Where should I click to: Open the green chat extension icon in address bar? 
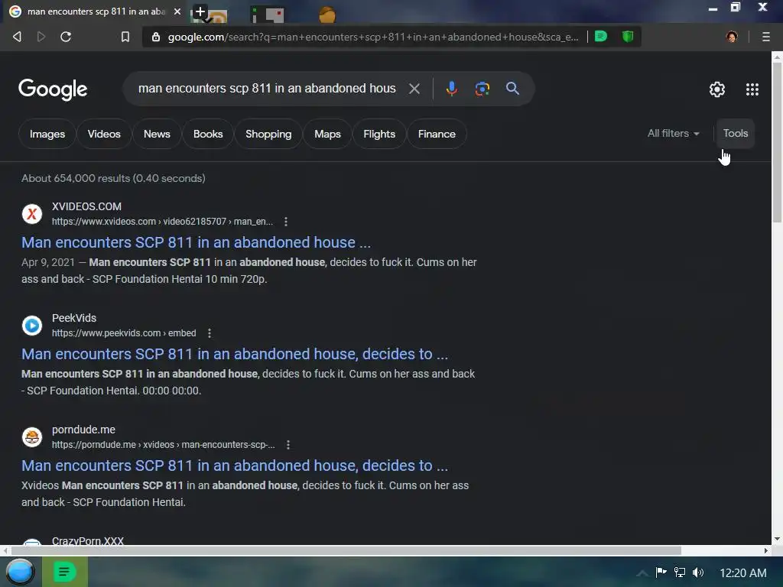click(601, 36)
